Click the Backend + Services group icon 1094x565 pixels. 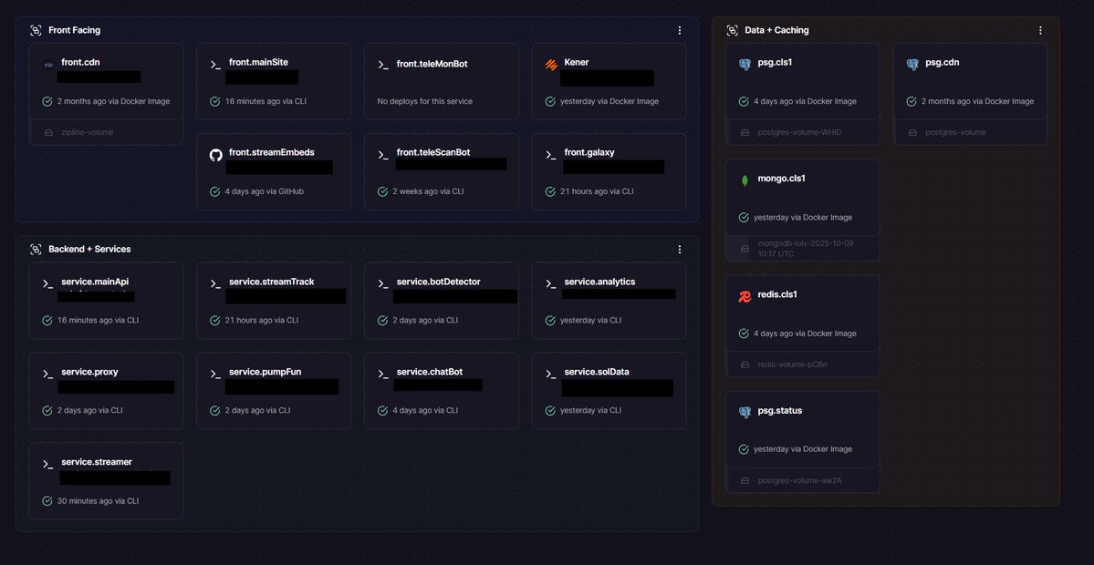click(x=35, y=248)
